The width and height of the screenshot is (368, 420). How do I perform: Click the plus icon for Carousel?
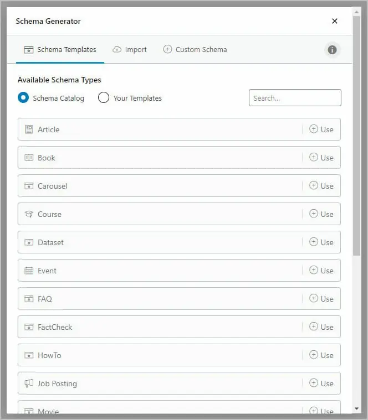click(314, 185)
